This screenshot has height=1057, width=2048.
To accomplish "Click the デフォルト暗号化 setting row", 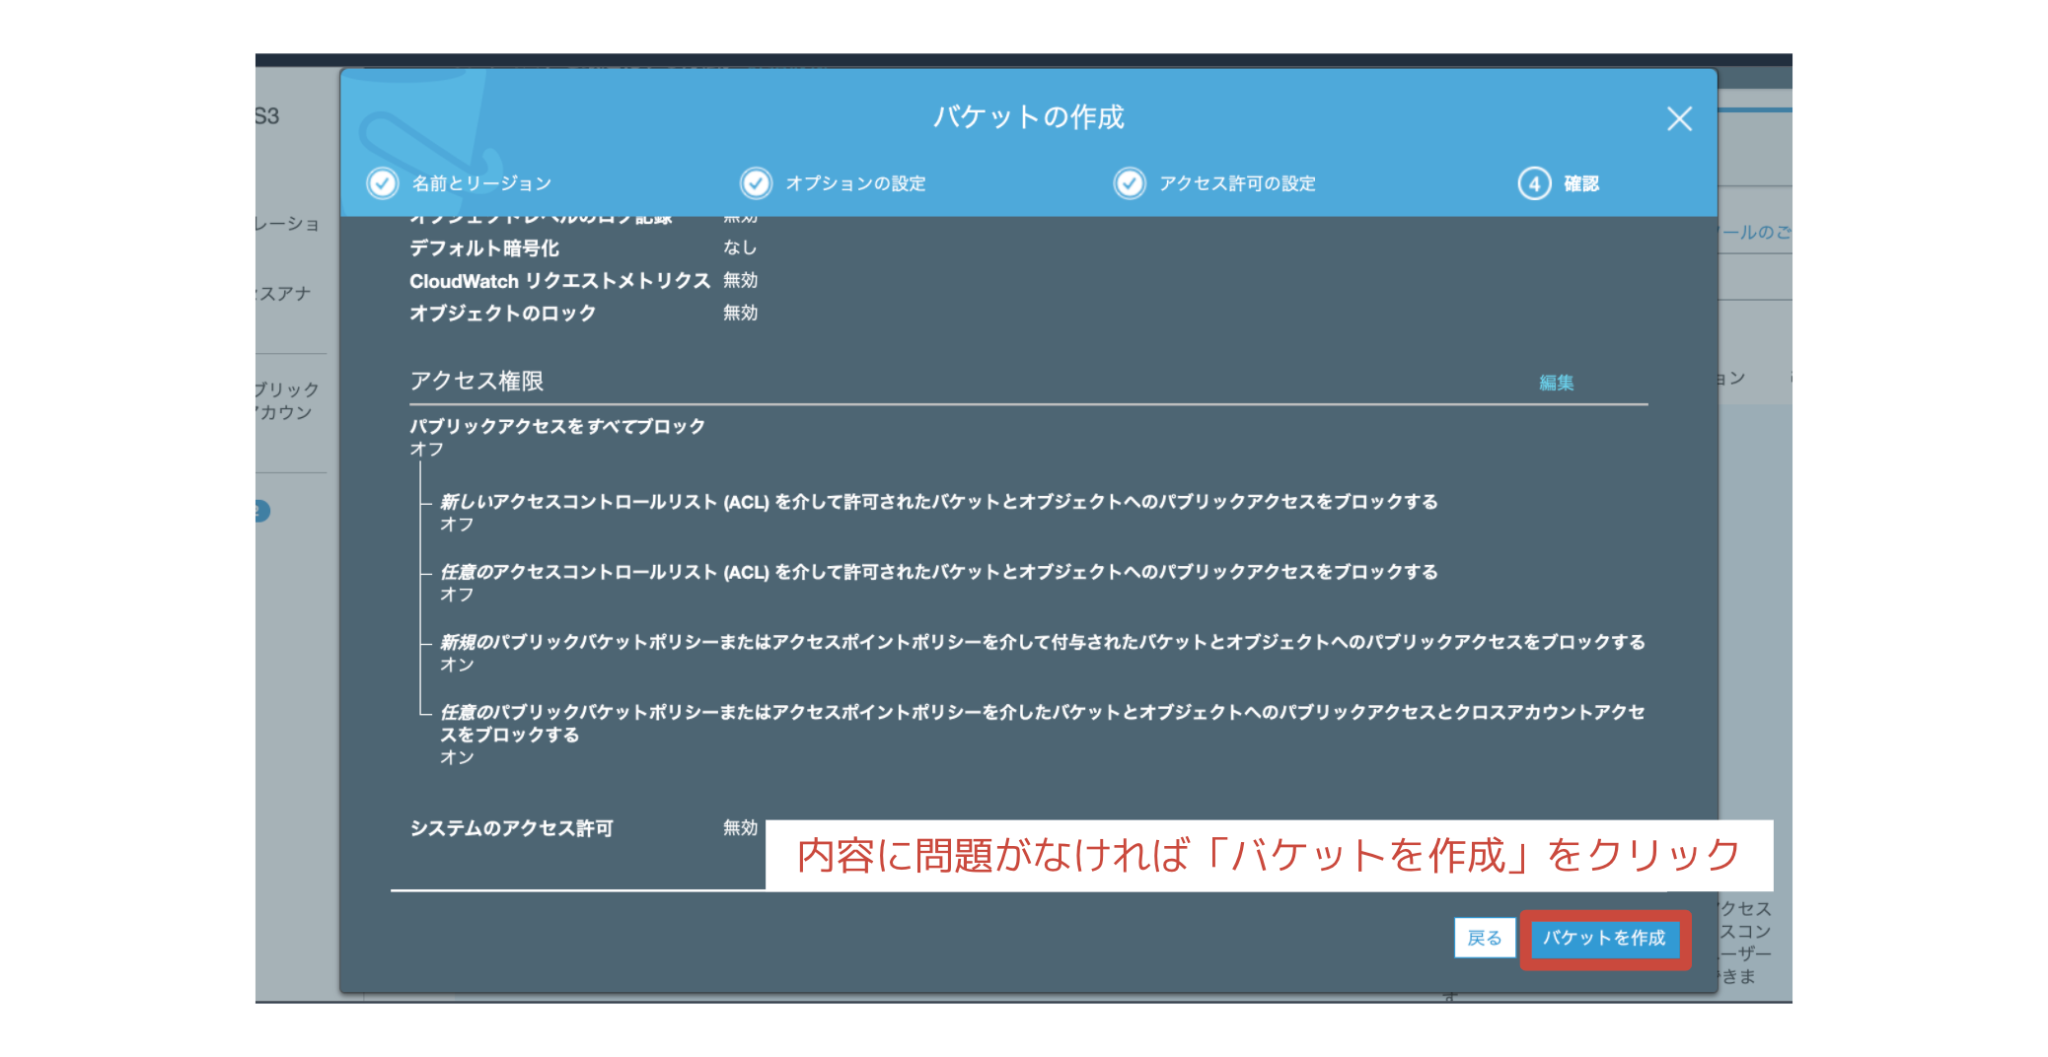I will click(x=484, y=248).
